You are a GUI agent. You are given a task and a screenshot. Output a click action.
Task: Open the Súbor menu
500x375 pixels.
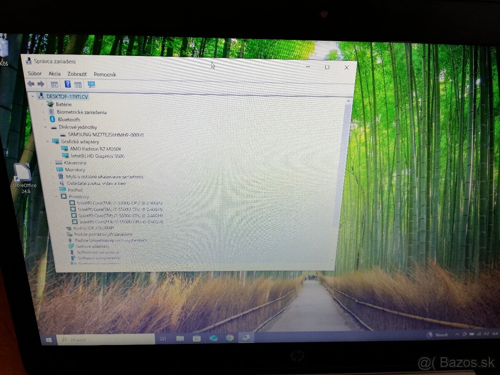click(x=35, y=73)
